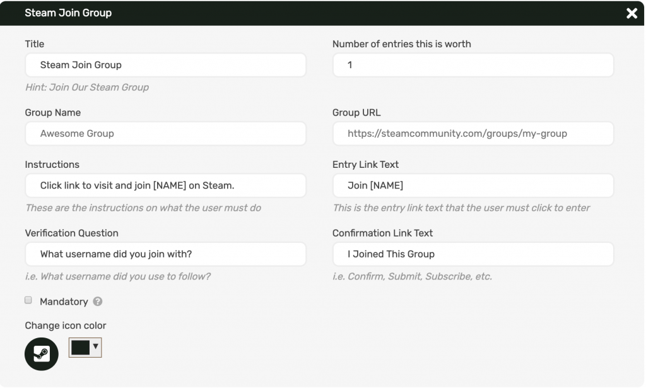
Task: Click the 'Number of entries this is worth' label
Action: click(x=402, y=44)
